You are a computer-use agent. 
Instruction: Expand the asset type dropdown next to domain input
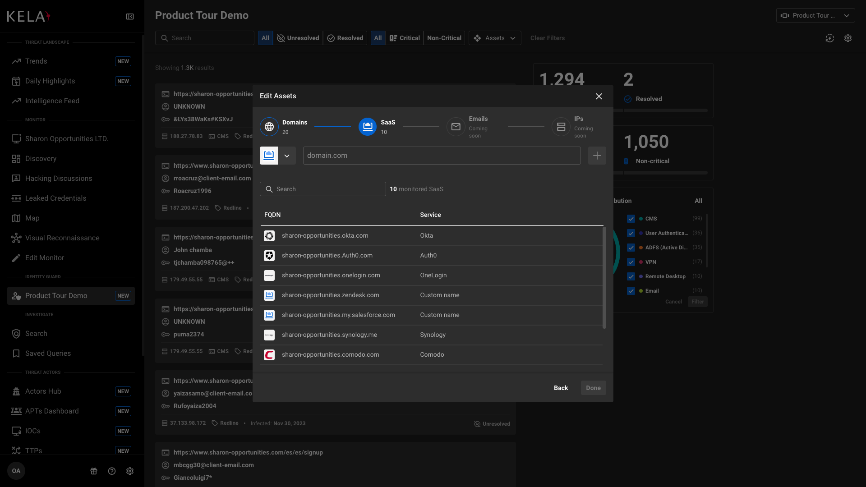point(287,156)
